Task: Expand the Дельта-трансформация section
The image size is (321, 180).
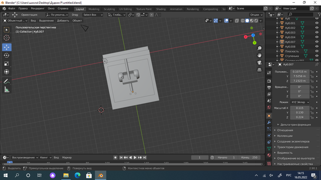Action: 295,125
